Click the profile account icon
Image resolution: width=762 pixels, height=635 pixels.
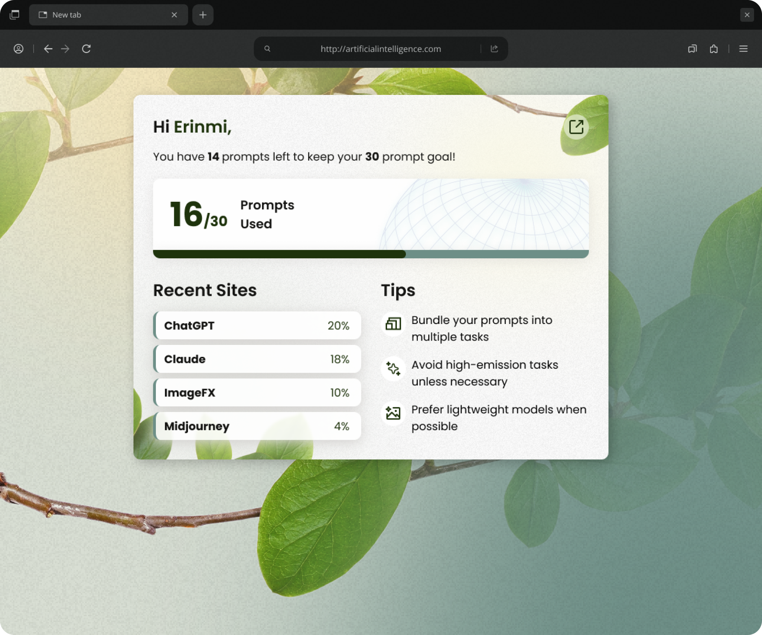tap(18, 49)
